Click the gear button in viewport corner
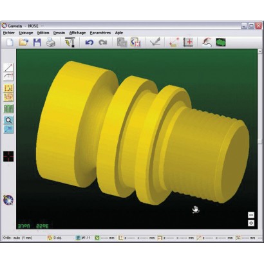The image size is (264, 264). coord(251,223)
